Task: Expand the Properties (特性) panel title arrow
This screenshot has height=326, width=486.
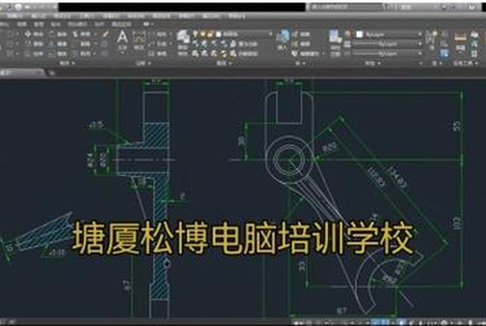Action: (x=379, y=63)
